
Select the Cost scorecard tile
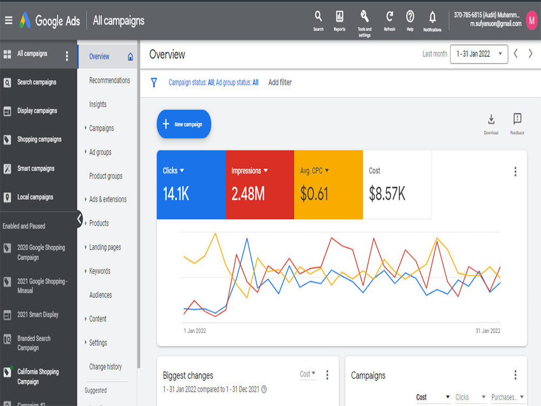(x=397, y=185)
